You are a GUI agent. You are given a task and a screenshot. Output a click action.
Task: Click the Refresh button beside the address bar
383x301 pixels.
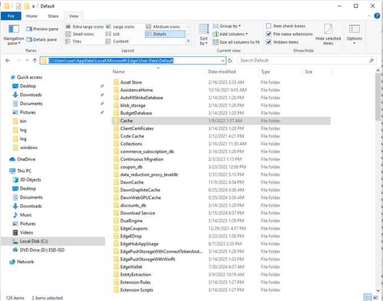[x=230, y=60]
